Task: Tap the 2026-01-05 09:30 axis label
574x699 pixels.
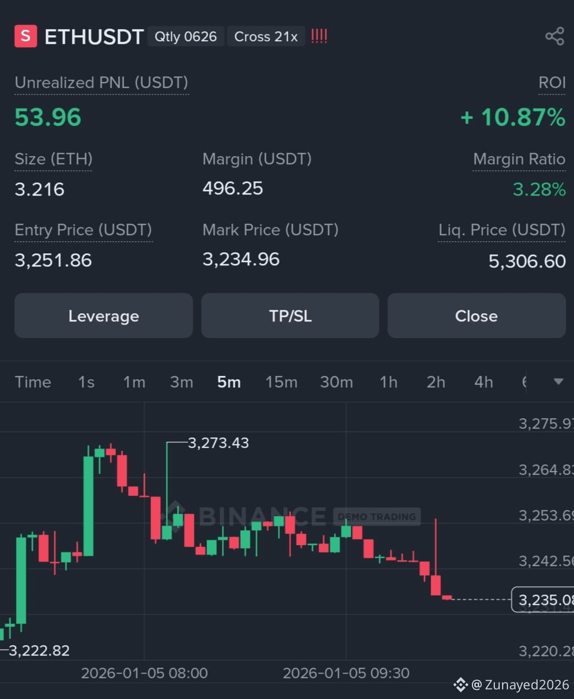Action: point(346,673)
